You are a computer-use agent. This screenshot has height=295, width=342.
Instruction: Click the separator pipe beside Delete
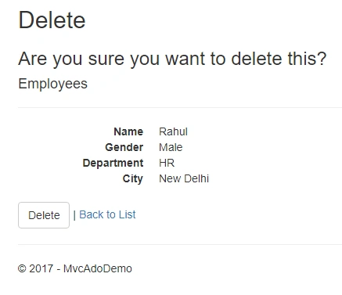(x=74, y=215)
